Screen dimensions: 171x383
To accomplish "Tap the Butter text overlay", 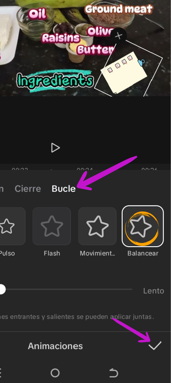I will 96,50.
